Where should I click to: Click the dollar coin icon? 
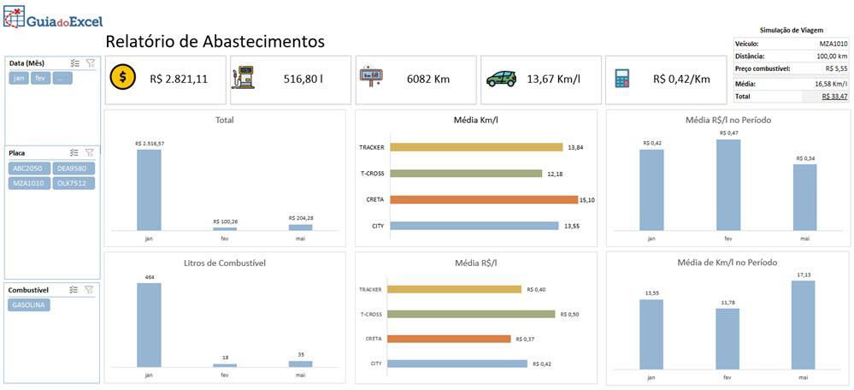click(123, 79)
